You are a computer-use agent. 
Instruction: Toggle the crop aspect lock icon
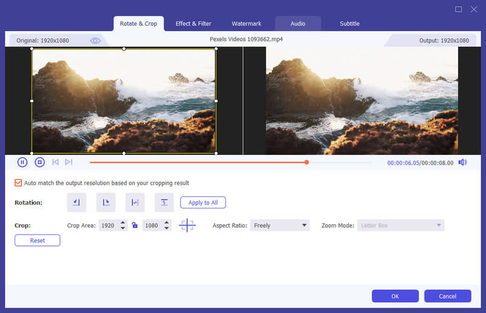tap(135, 225)
